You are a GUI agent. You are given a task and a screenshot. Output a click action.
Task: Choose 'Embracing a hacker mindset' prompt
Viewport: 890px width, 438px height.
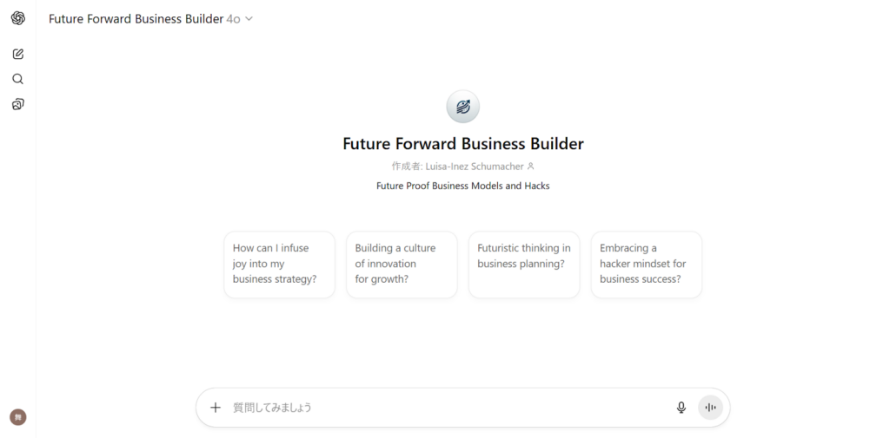click(x=647, y=264)
